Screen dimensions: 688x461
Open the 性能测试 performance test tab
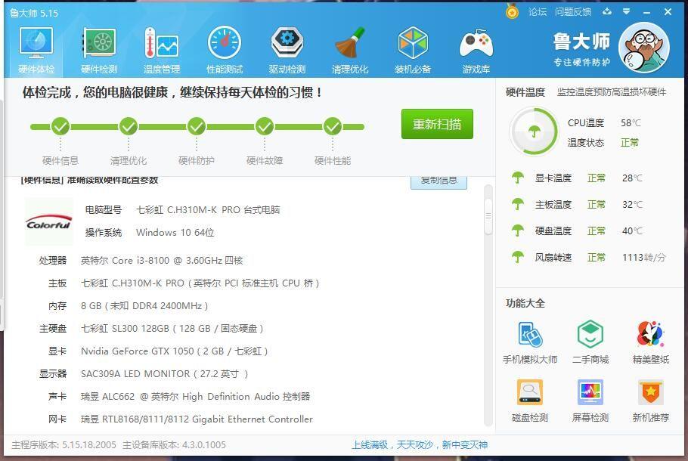click(x=225, y=51)
